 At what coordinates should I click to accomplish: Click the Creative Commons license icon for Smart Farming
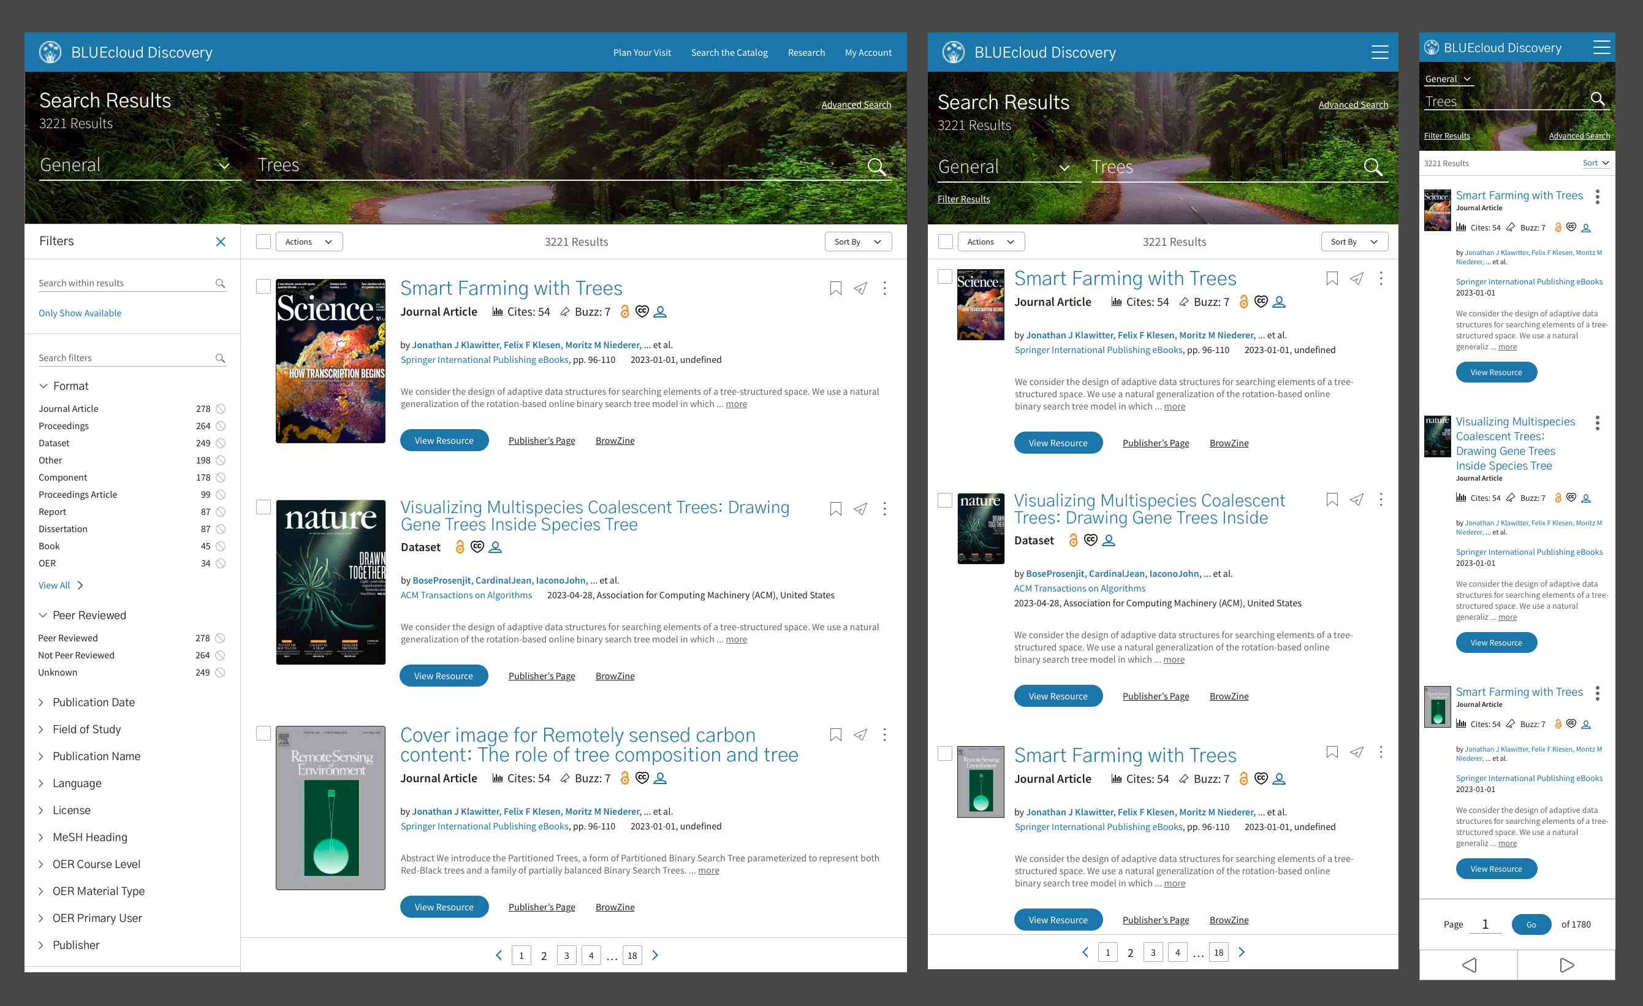642,311
